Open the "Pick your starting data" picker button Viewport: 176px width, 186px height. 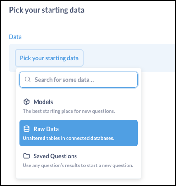pyautogui.click(x=49, y=58)
